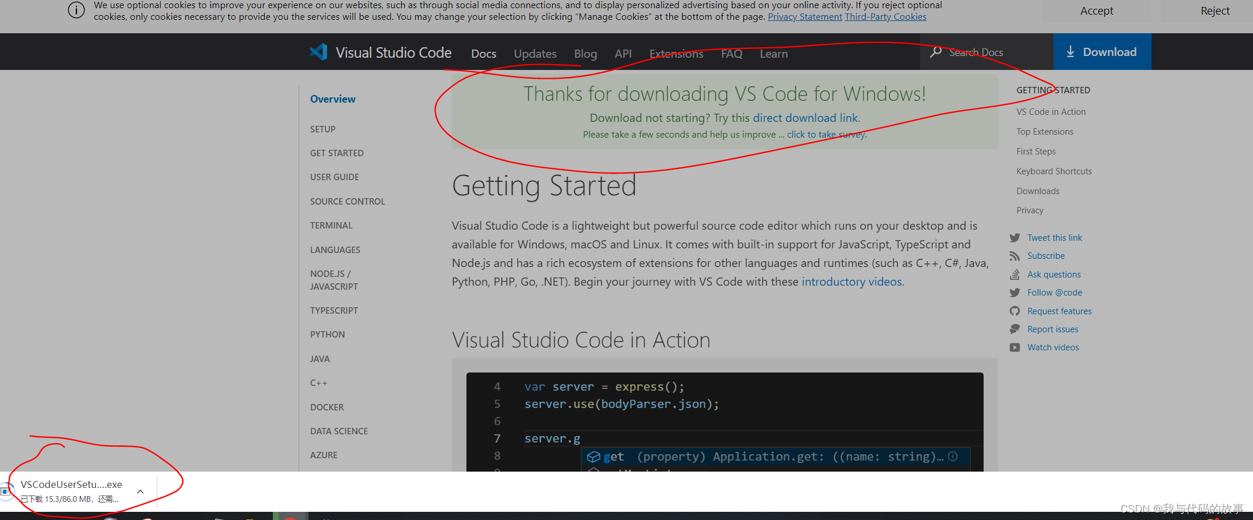Expand the TYPESCRIPT section
This screenshot has width=1253, height=520.
tap(334, 310)
